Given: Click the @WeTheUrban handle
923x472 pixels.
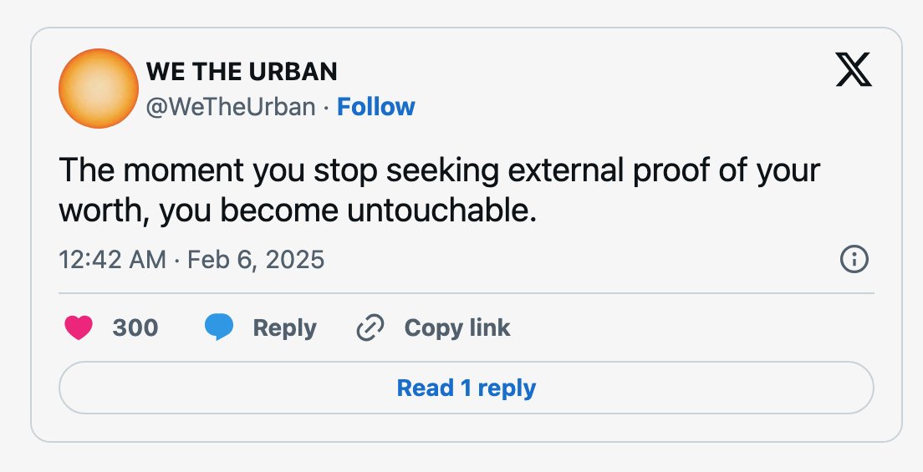Looking at the screenshot, I should 230,107.
